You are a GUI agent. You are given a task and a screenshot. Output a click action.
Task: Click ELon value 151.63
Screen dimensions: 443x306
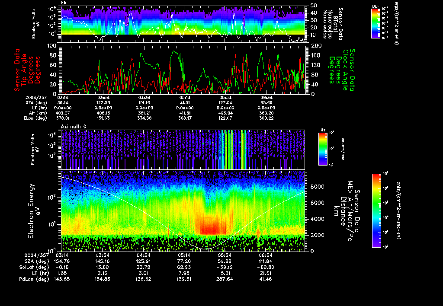103,118
